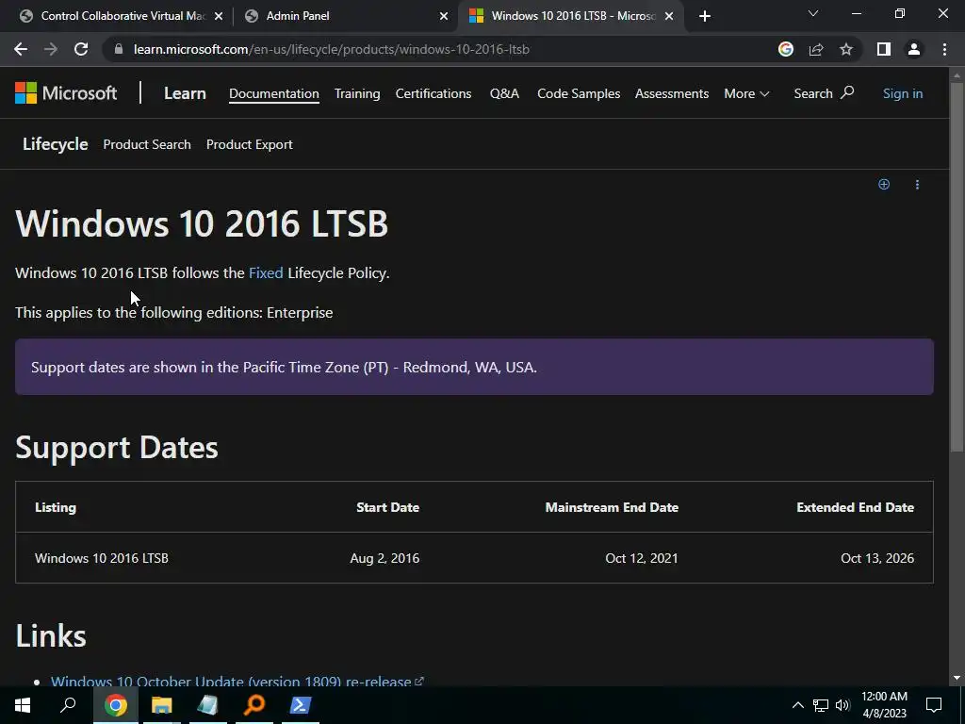Close the Admin Panel tab
Image resolution: width=965 pixels, height=724 pixels.
[x=444, y=16]
